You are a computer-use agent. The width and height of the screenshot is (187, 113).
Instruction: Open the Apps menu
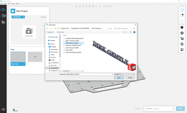13,4
